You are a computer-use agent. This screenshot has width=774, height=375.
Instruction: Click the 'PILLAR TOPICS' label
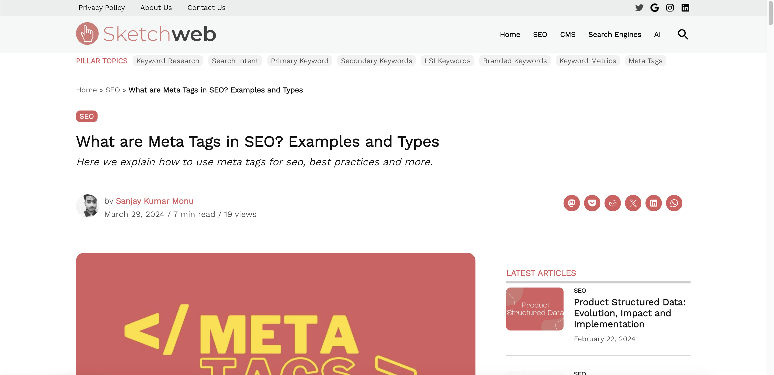click(102, 61)
